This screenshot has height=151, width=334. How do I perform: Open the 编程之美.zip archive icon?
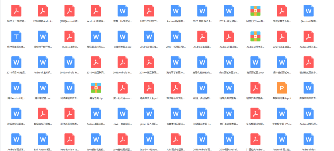(x=96, y=88)
